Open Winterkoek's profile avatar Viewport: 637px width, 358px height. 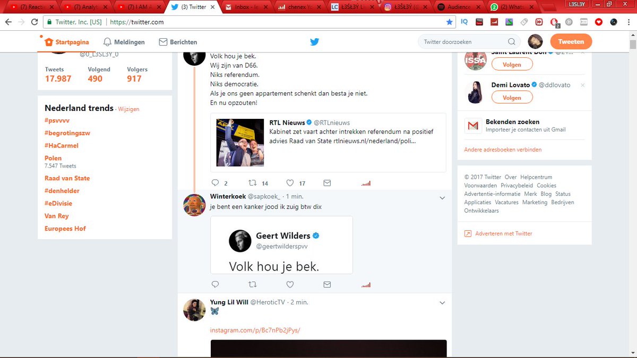click(194, 205)
